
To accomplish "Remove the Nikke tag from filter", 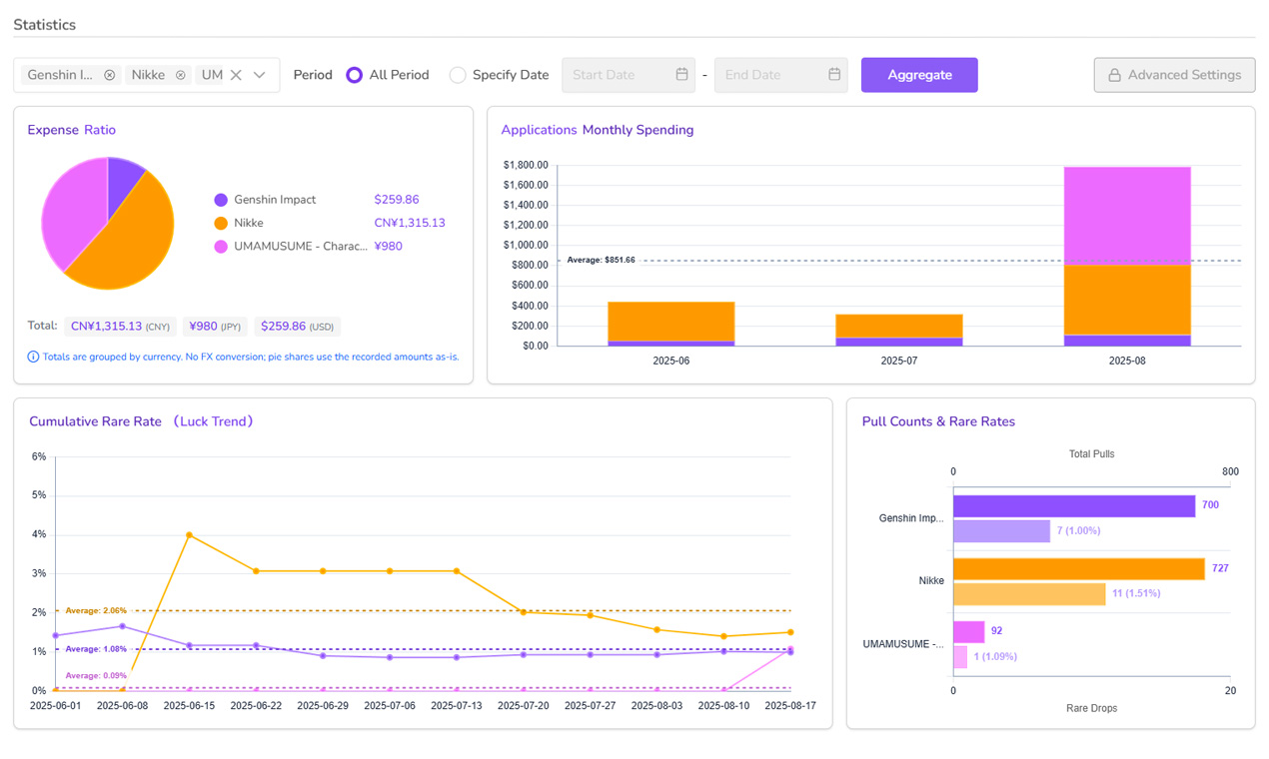I will tap(181, 75).
